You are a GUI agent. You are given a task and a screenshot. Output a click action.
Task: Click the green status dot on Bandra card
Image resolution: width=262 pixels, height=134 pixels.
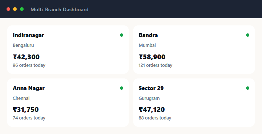(247, 35)
